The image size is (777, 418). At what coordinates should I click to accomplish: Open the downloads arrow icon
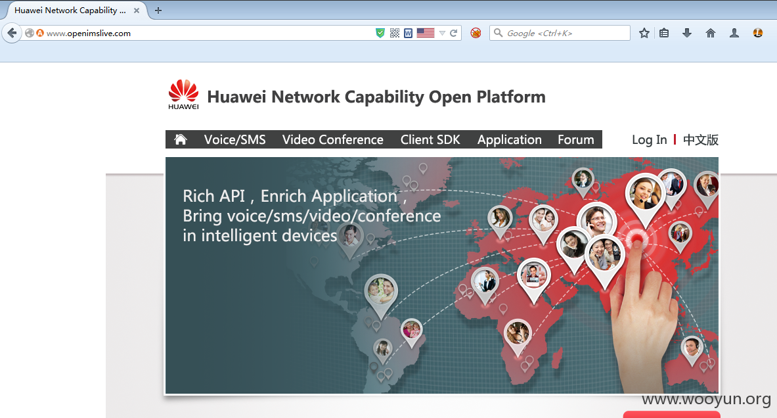pyautogui.click(x=687, y=34)
